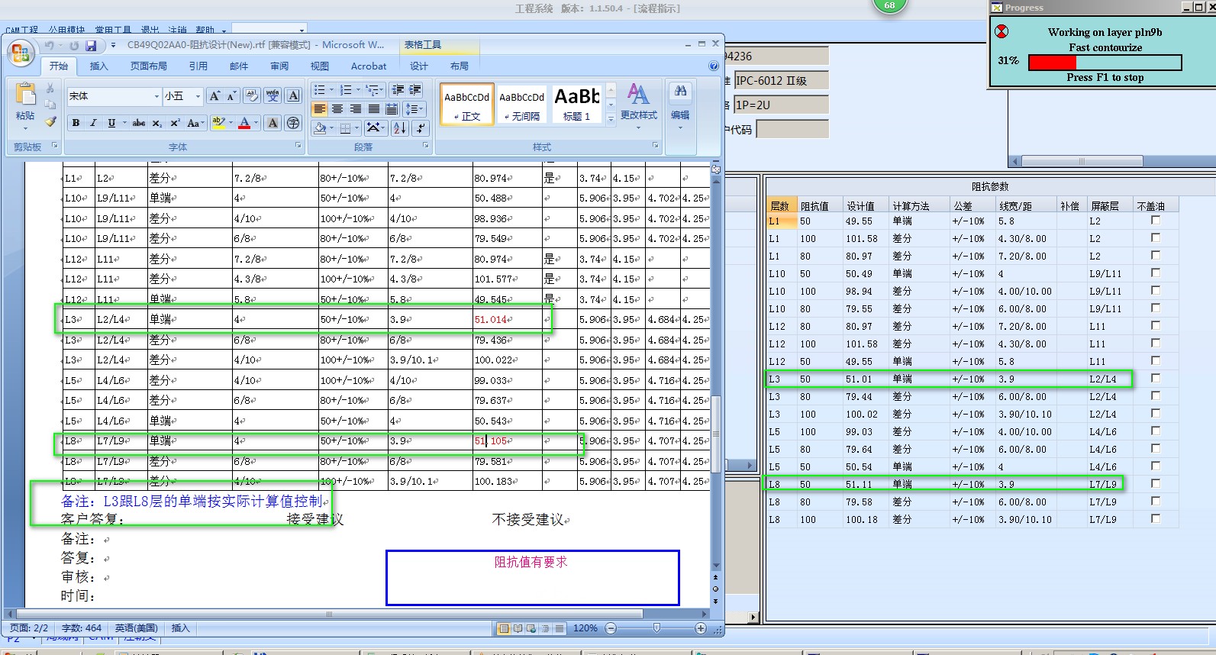Apply subscript formatting

click(156, 123)
